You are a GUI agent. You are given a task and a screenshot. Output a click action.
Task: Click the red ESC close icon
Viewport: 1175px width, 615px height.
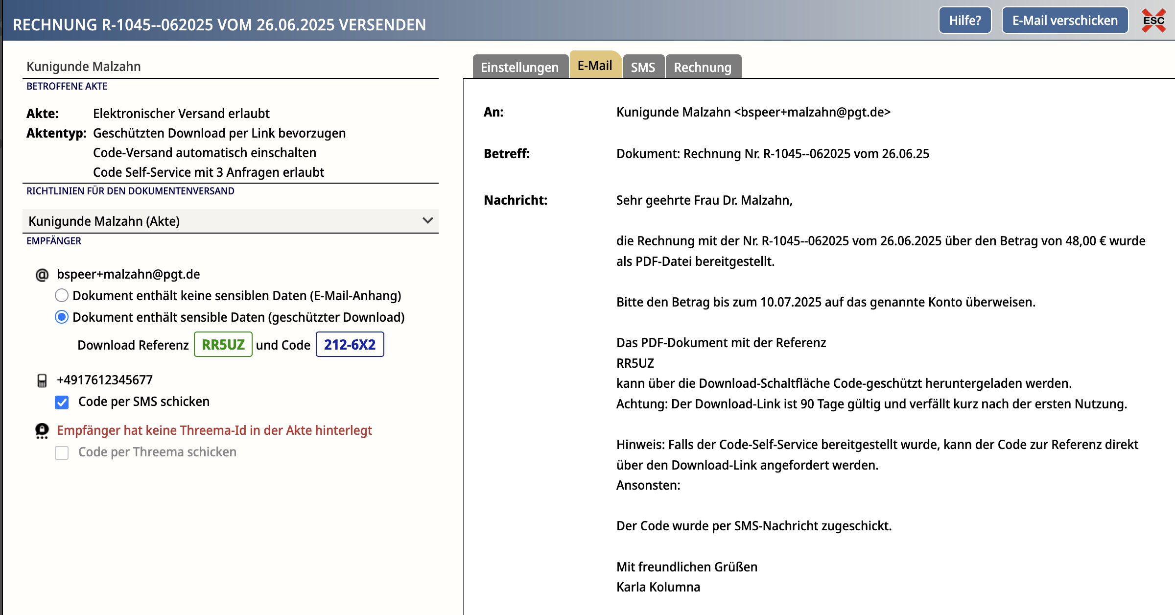pos(1153,21)
